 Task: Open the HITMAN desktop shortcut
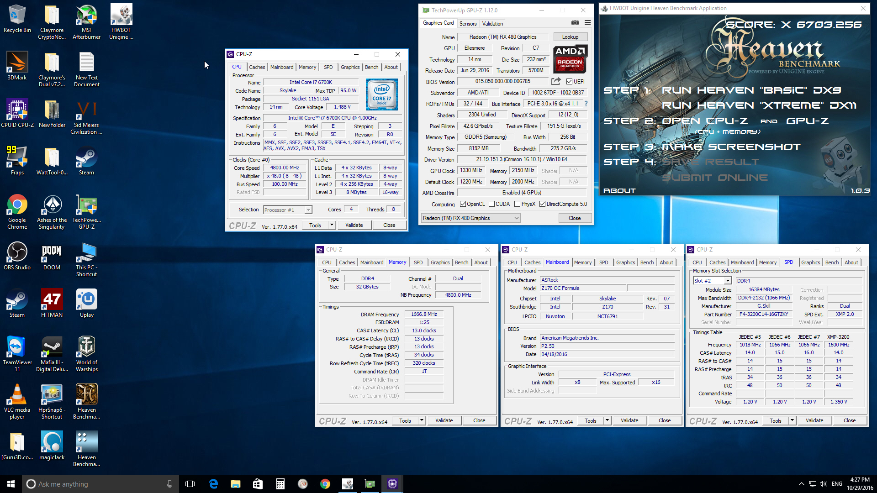pyautogui.click(x=52, y=303)
